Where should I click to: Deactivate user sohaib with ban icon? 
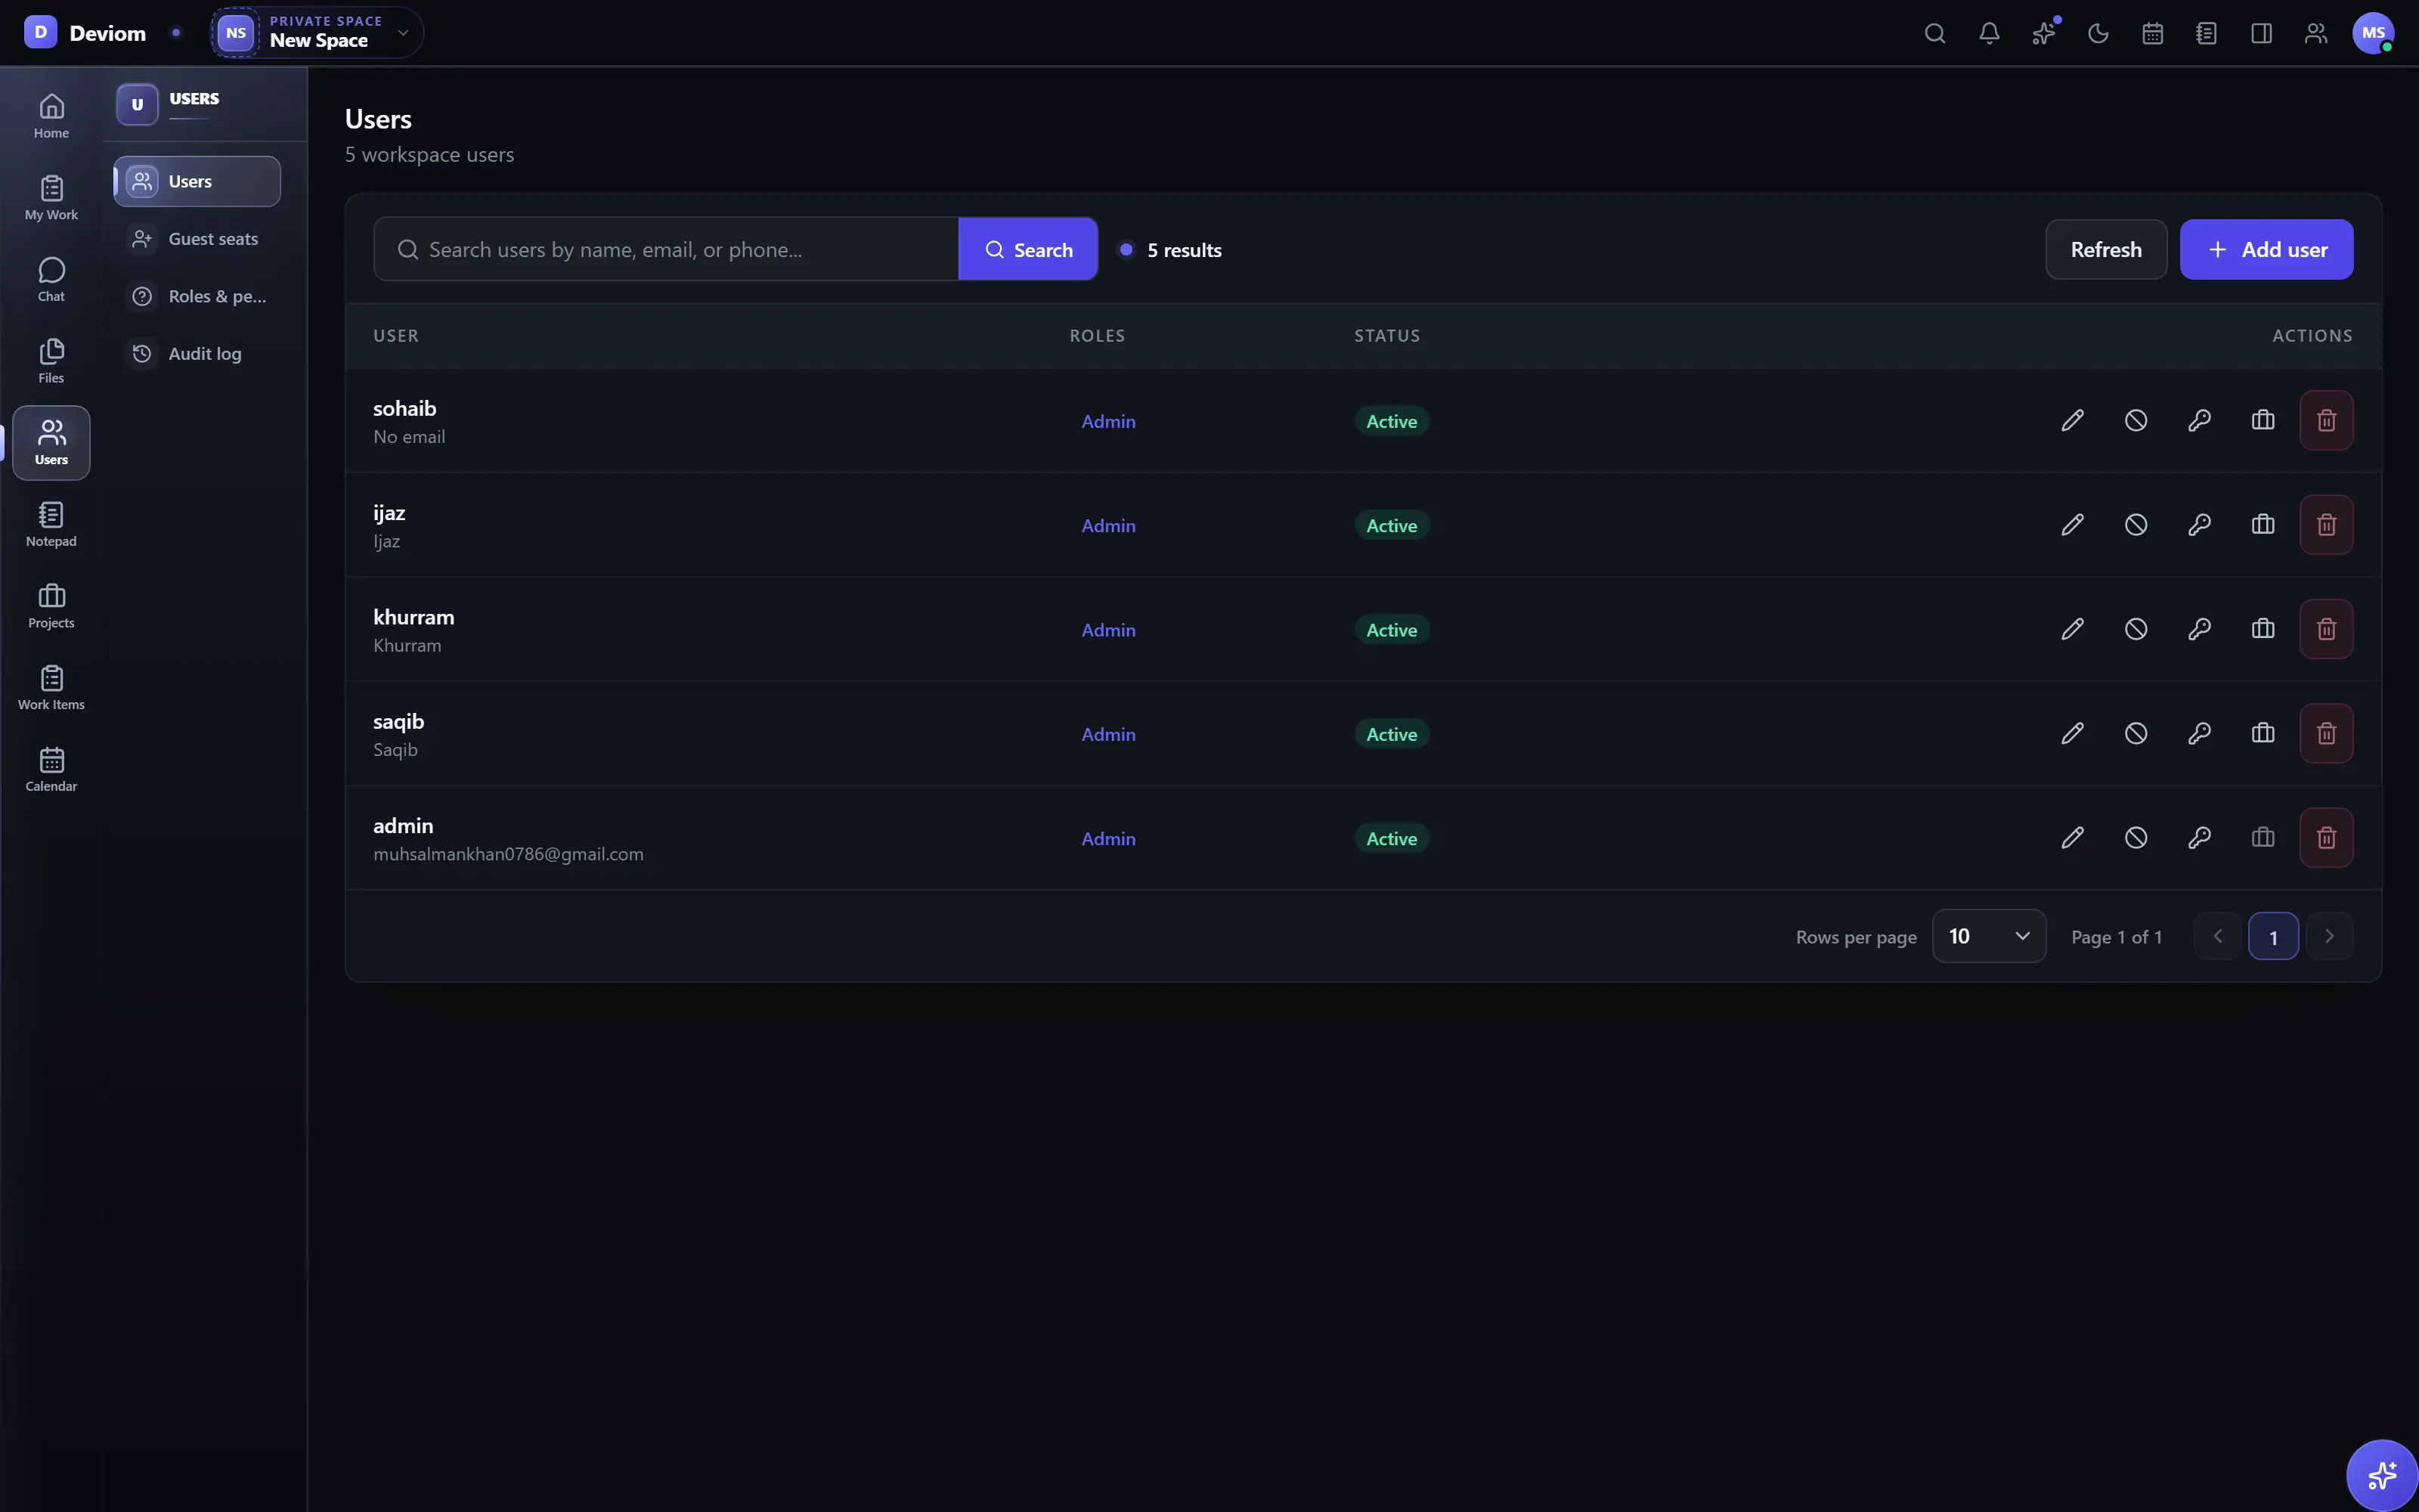2136,420
